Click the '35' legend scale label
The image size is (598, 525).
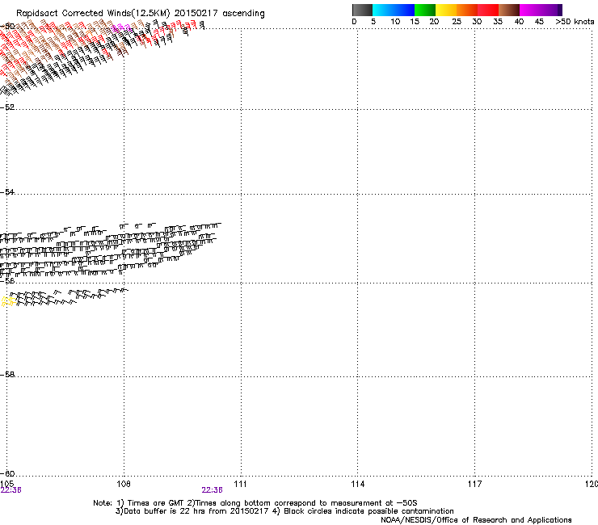point(498,22)
